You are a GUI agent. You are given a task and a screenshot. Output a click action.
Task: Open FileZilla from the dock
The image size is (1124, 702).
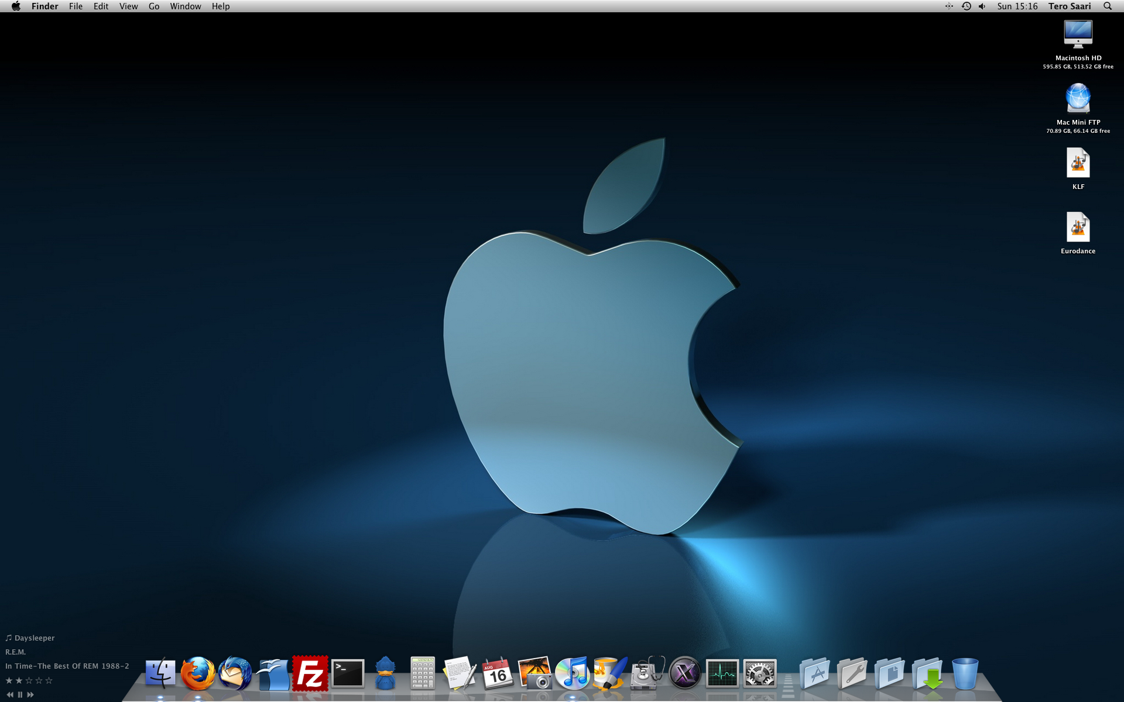(x=310, y=673)
